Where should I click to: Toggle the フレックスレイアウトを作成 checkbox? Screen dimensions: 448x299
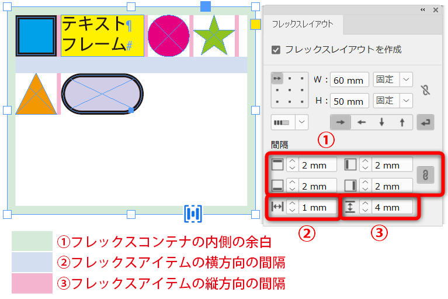click(x=276, y=50)
